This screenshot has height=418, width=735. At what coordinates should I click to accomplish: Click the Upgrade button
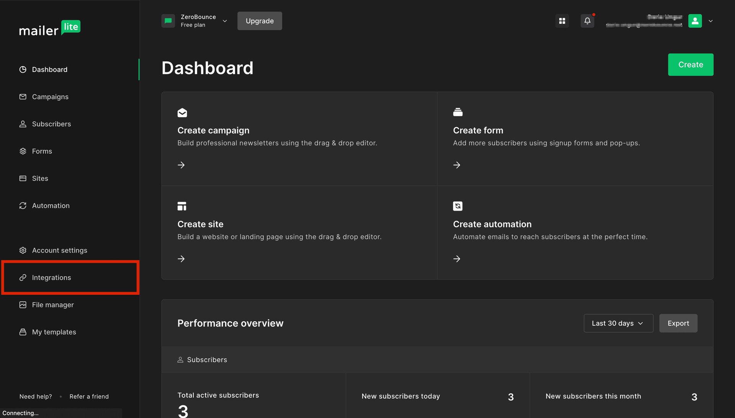click(260, 21)
